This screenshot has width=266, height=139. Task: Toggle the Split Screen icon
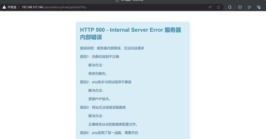click(240, 7)
